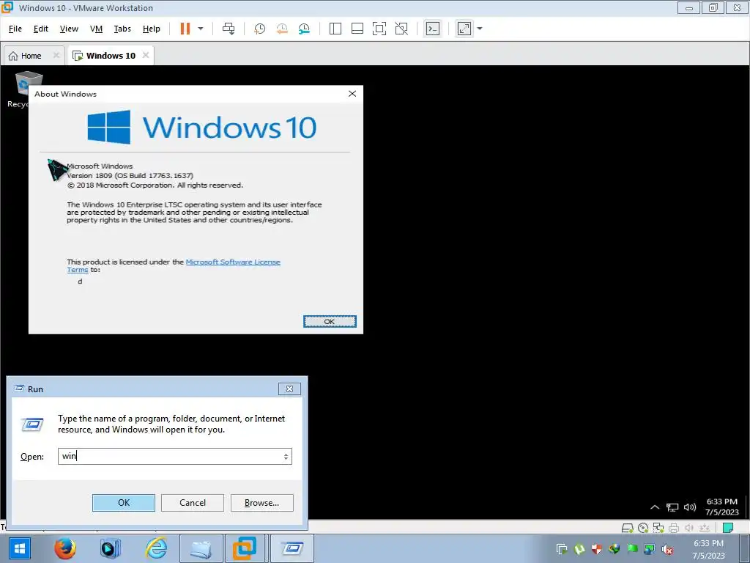Click the Open text field containing 'win'
Image resolution: width=750 pixels, height=563 pixels.
point(174,456)
